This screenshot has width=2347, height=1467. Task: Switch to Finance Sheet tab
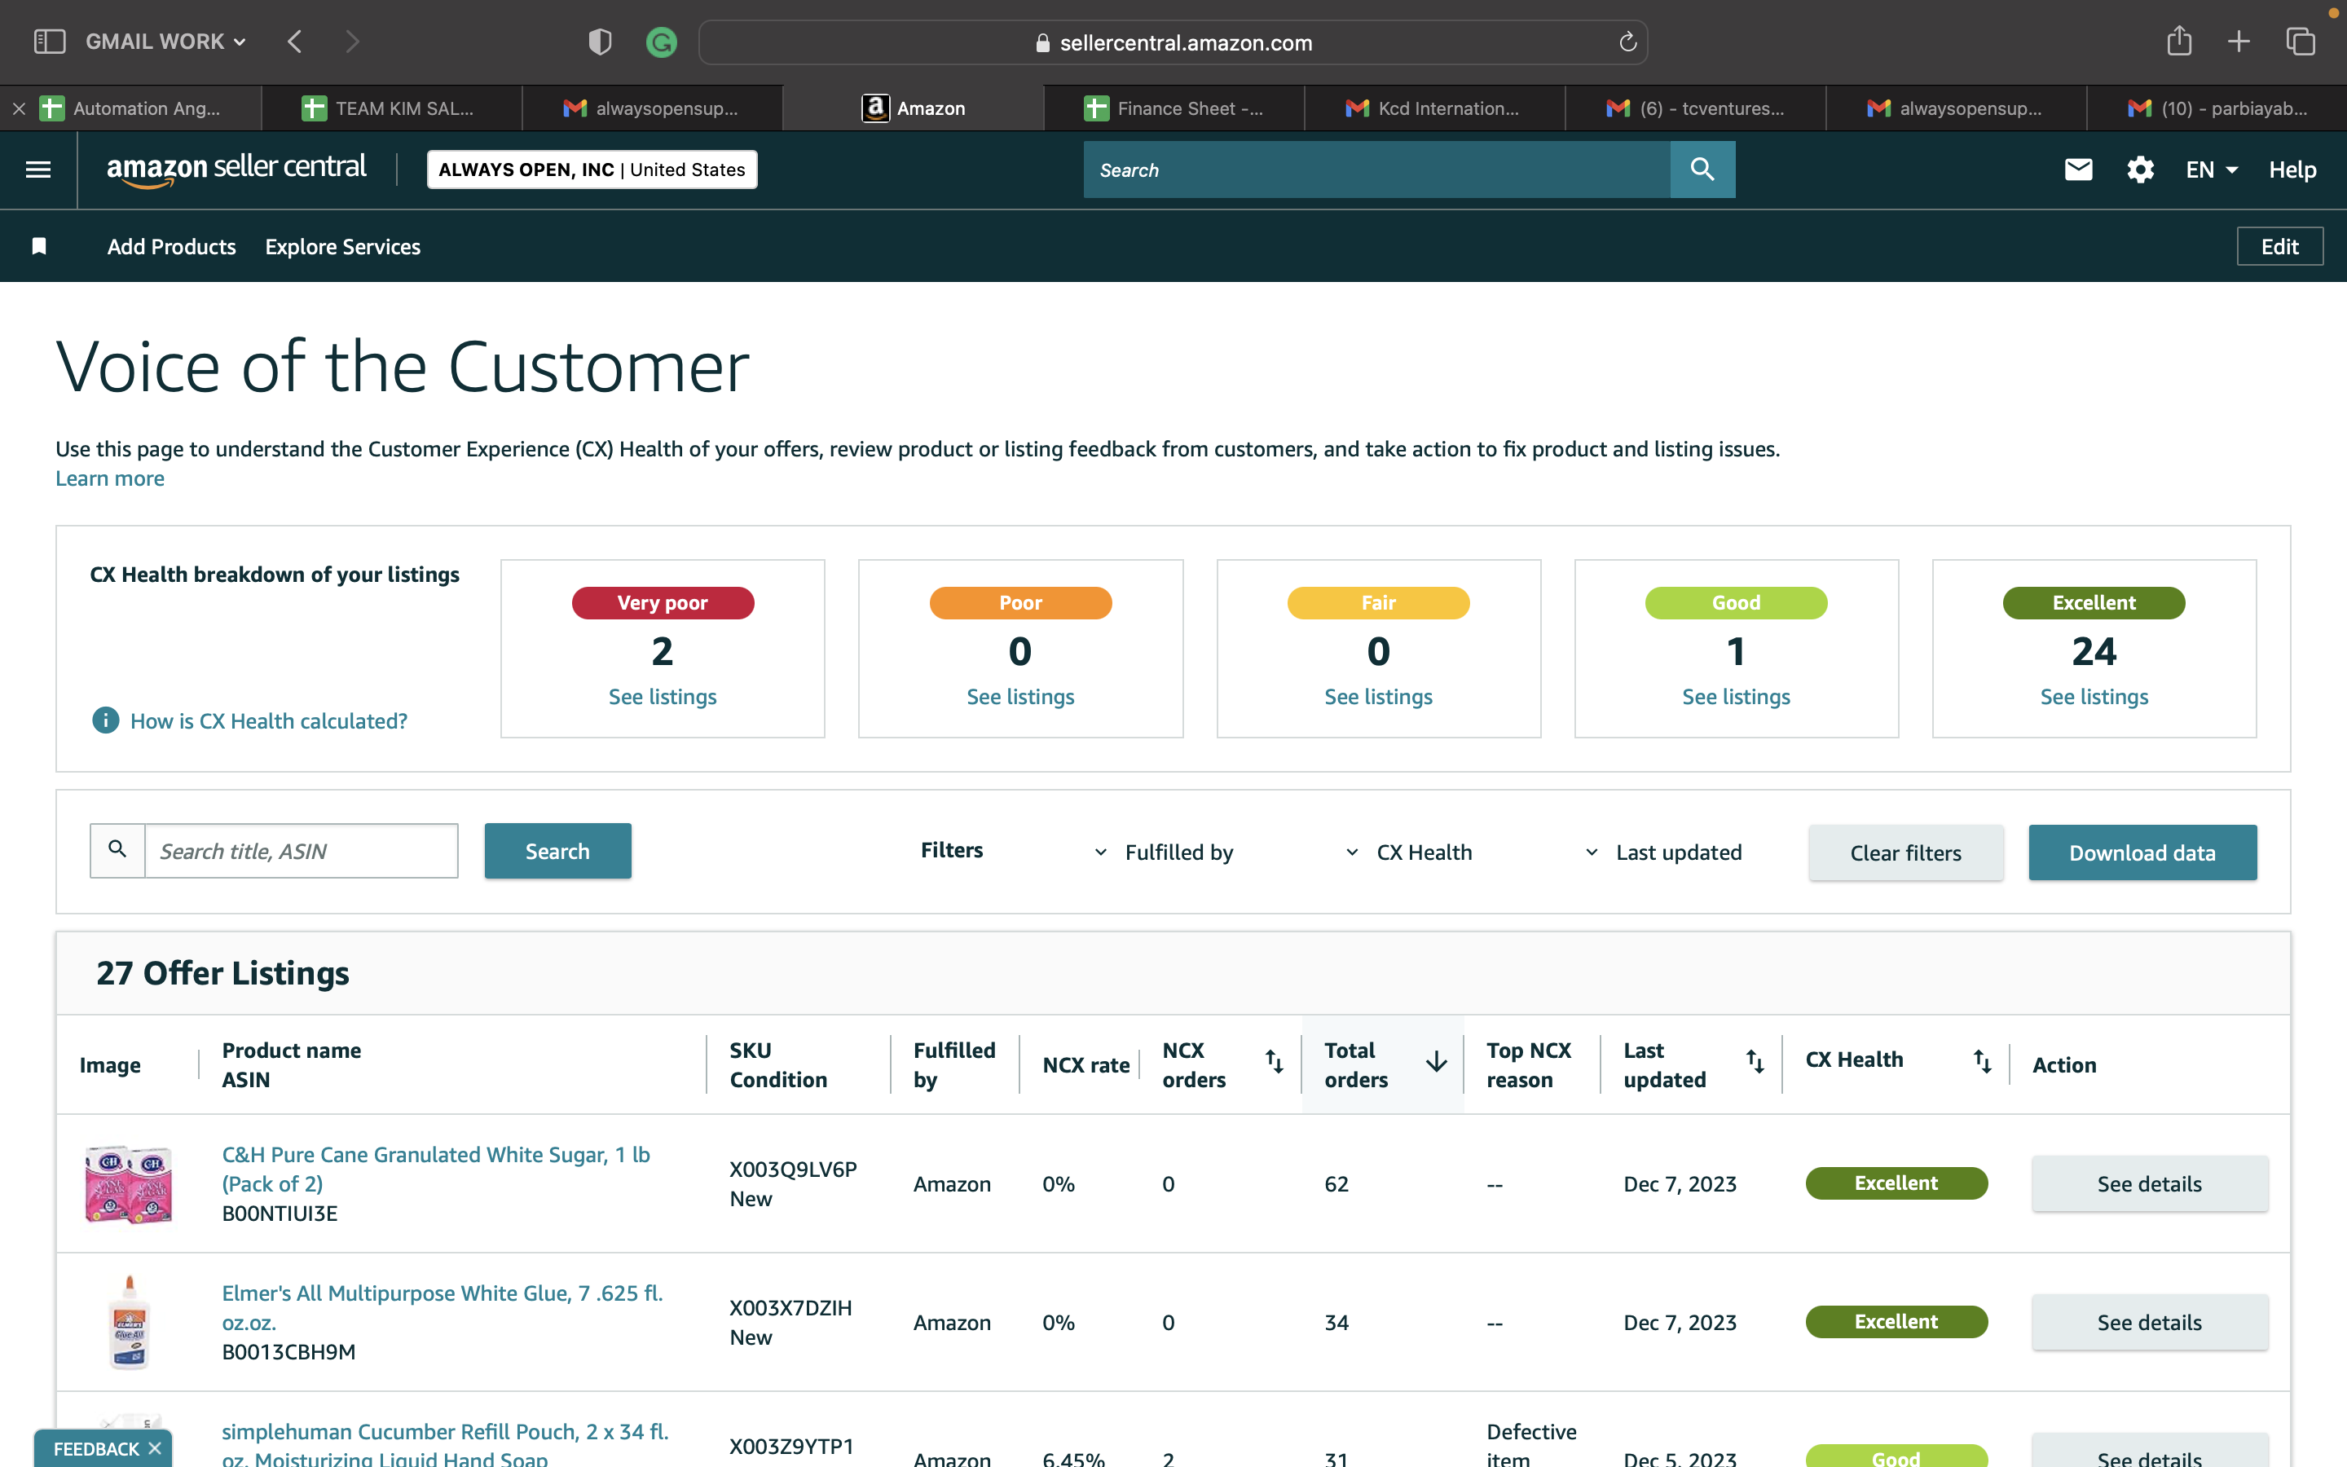[x=1173, y=108]
